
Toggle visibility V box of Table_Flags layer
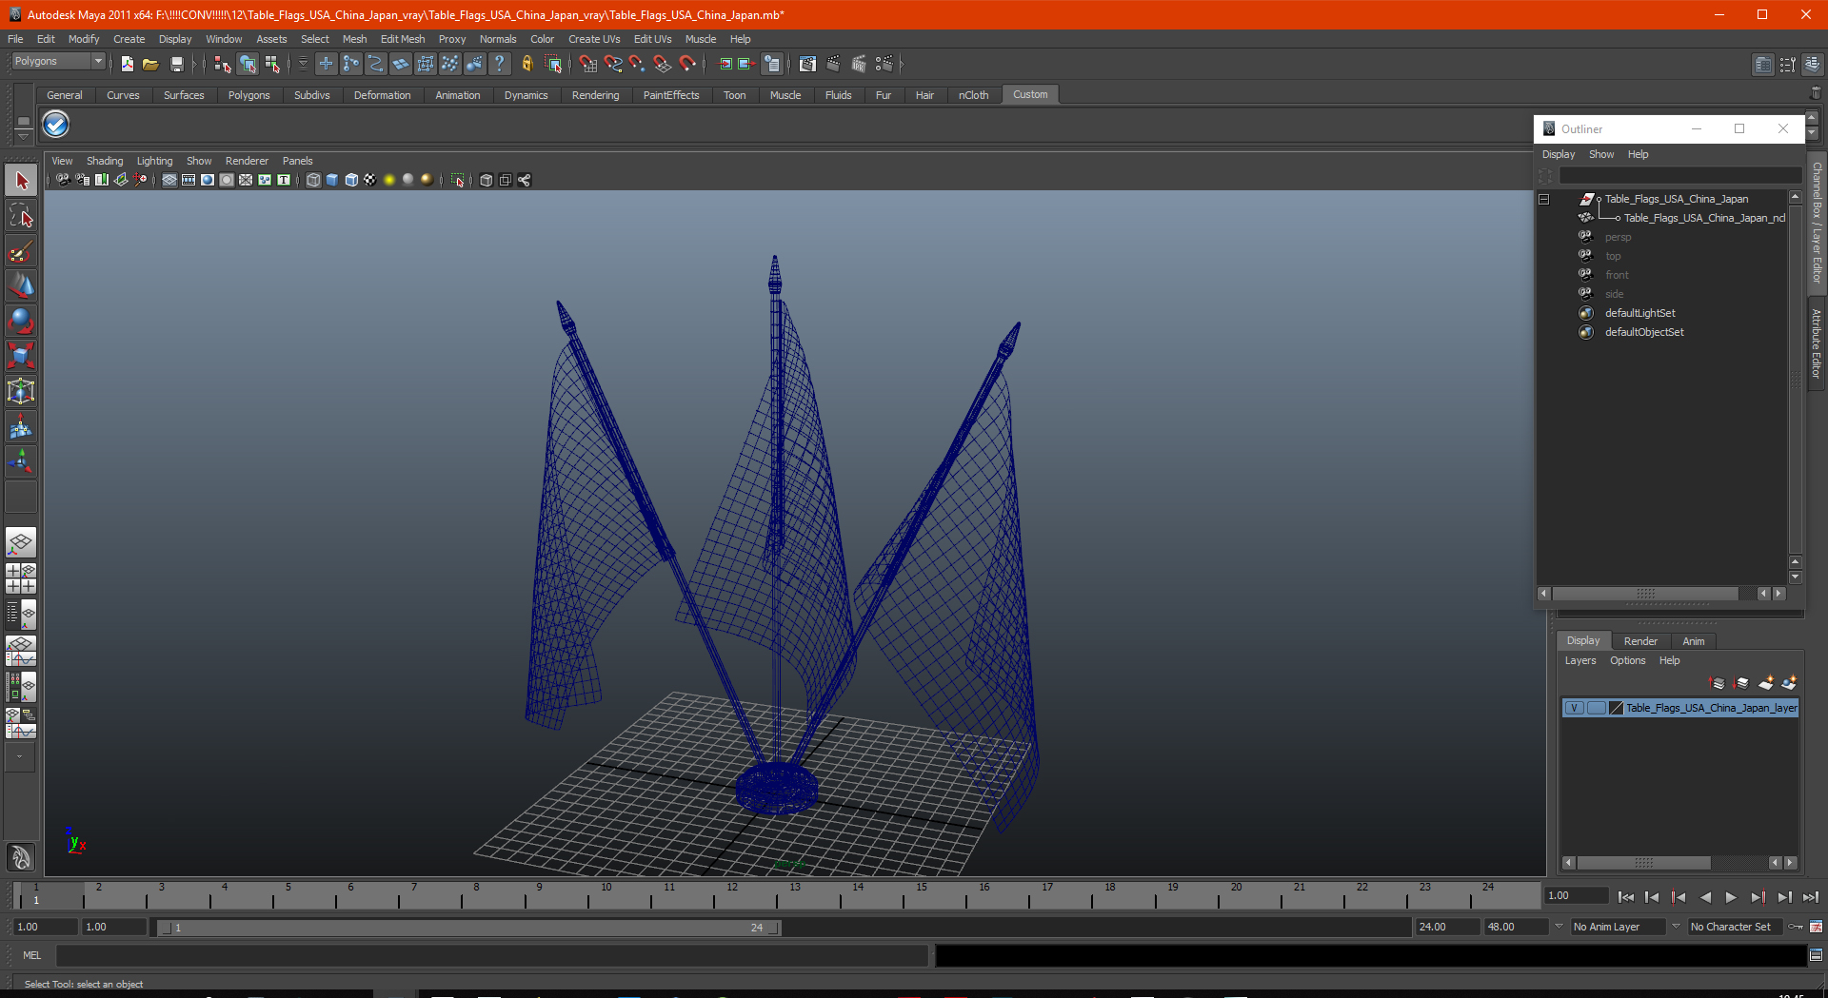click(x=1575, y=708)
